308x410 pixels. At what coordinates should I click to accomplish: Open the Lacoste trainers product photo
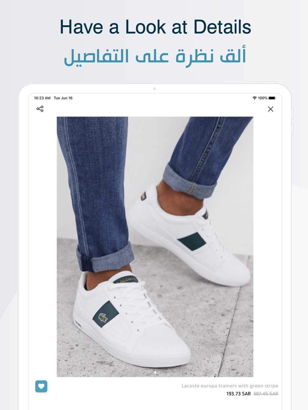coord(155,246)
